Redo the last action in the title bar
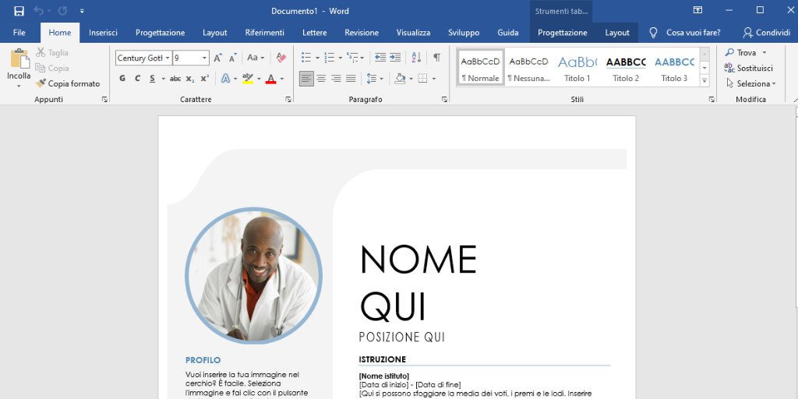The width and height of the screenshot is (798, 399). [62, 11]
